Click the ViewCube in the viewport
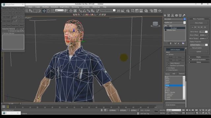211x118 pixels. pos(155,24)
